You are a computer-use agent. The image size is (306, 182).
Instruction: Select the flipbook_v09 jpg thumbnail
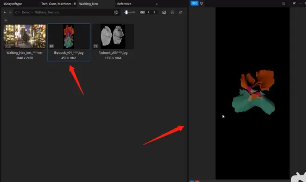113,37
